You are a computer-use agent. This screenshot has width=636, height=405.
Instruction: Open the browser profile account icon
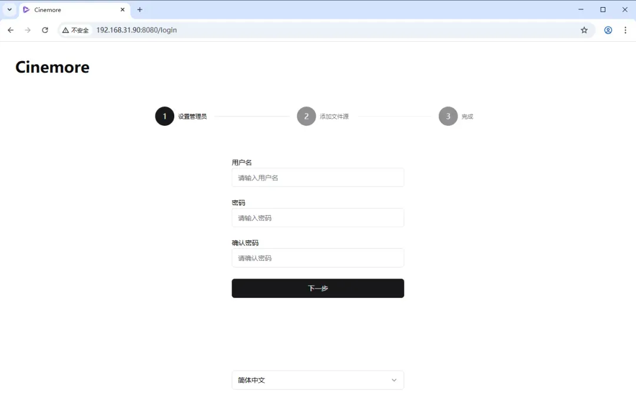coord(608,30)
